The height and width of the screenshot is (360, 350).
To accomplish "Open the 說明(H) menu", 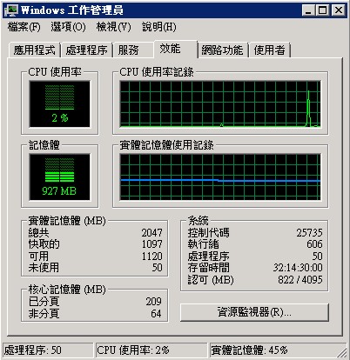I will coord(158,27).
